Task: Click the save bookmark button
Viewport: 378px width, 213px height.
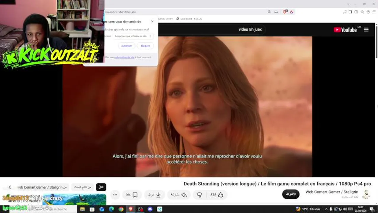Action: click(x=132, y=195)
